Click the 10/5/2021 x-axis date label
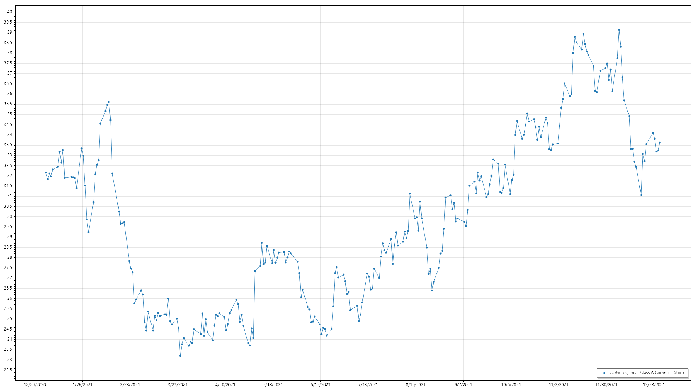The width and height of the screenshot is (696, 391). (511, 384)
